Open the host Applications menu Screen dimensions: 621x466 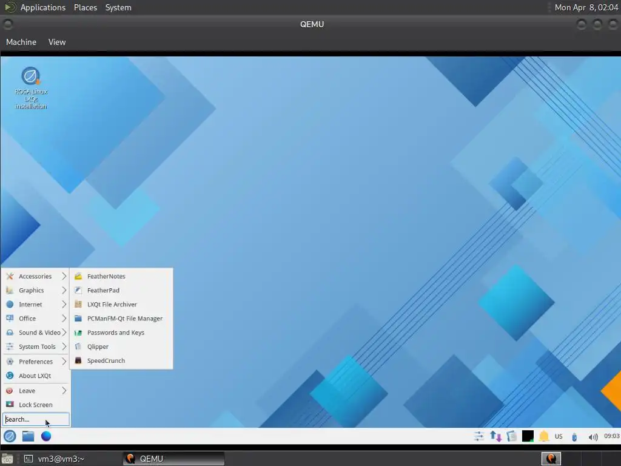coord(43,7)
